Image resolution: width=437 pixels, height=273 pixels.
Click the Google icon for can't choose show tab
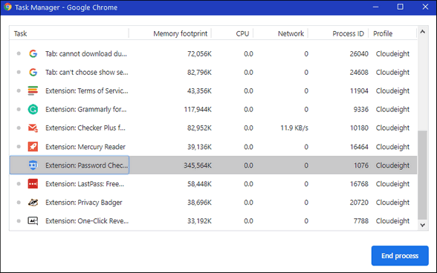click(33, 72)
